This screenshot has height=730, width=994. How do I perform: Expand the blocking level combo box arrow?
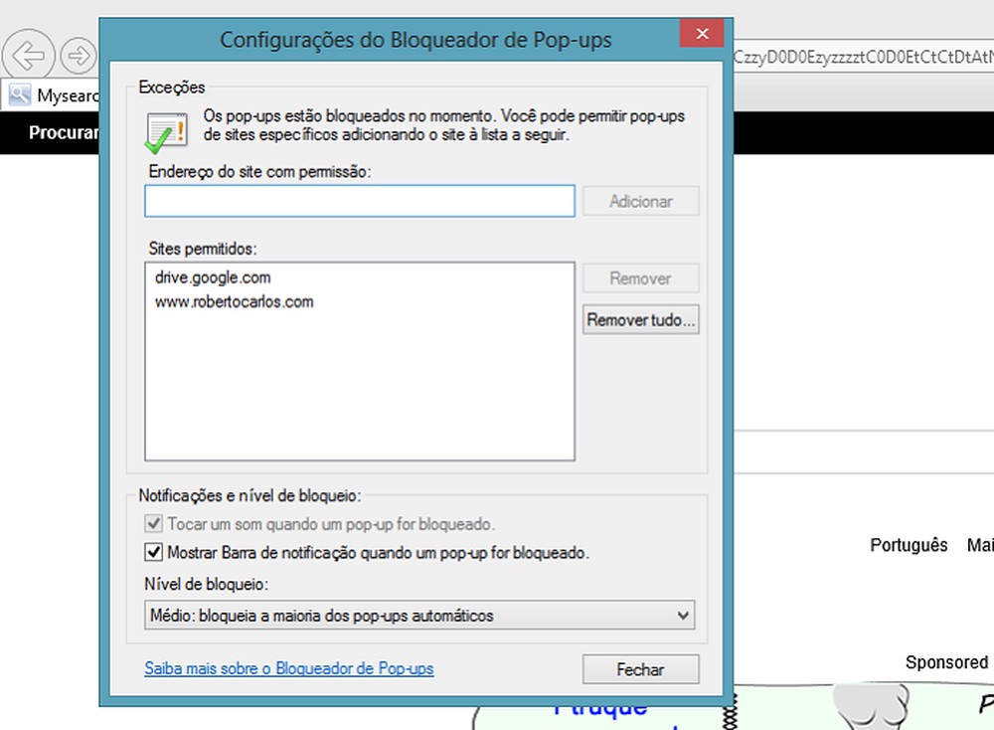pyautogui.click(x=684, y=615)
